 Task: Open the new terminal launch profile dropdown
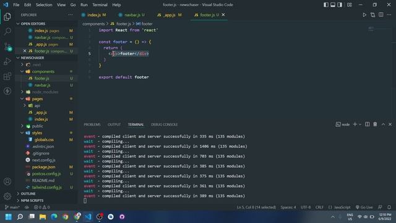point(360,125)
